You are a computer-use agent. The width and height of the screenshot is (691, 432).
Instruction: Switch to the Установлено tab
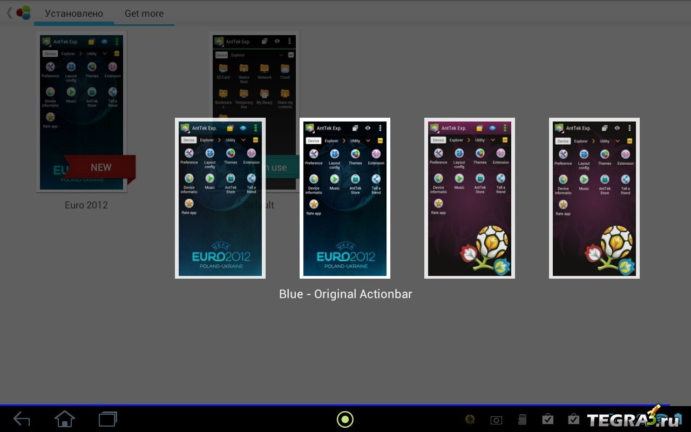tap(74, 13)
